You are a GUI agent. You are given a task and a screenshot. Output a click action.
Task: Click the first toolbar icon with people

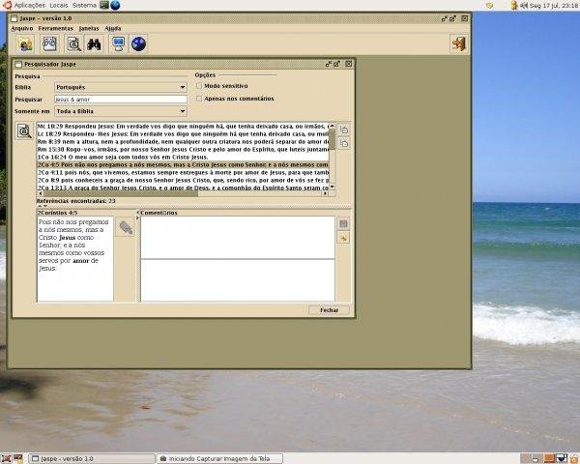tap(24, 43)
